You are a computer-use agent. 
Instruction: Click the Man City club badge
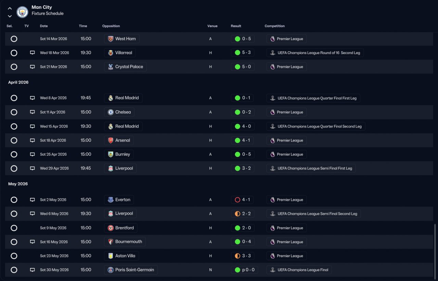coord(22,12)
